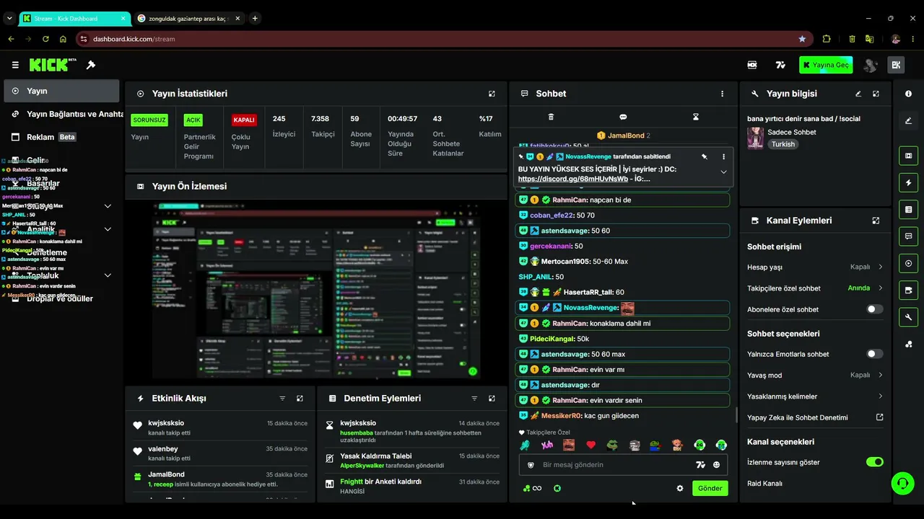
Task: Click the green K icon below message box
Action: tap(557, 489)
